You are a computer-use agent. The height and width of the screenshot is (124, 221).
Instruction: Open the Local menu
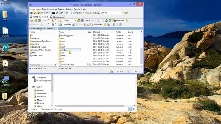click(x=33, y=9)
